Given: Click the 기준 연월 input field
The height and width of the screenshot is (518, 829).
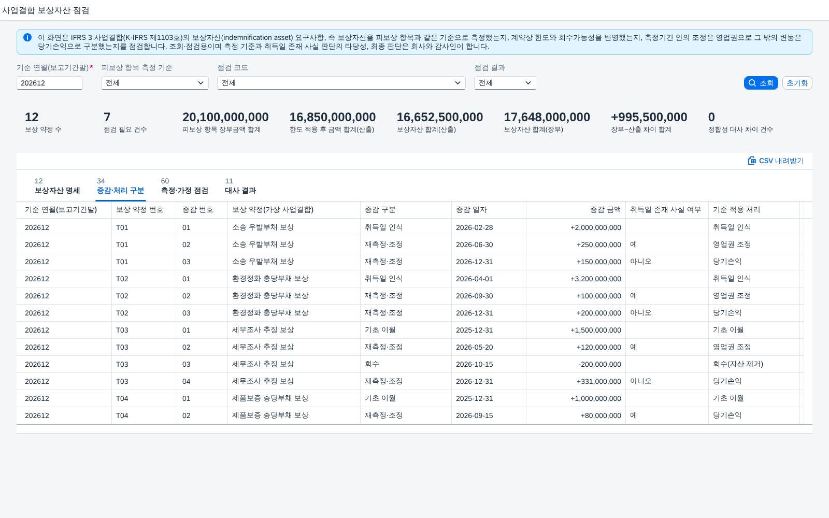Looking at the screenshot, I should tap(50, 83).
